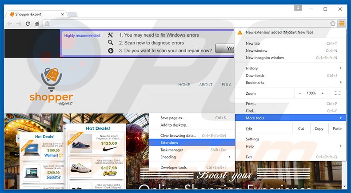The height and width of the screenshot is (193, 351).
Task: Click Paste in the Edit row
Action: click(x=337, y=128)
